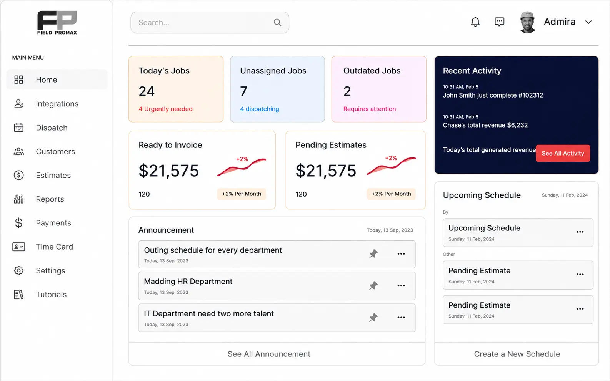
Task: Open Integrations menu item
Action: click(x=57, y=104)
